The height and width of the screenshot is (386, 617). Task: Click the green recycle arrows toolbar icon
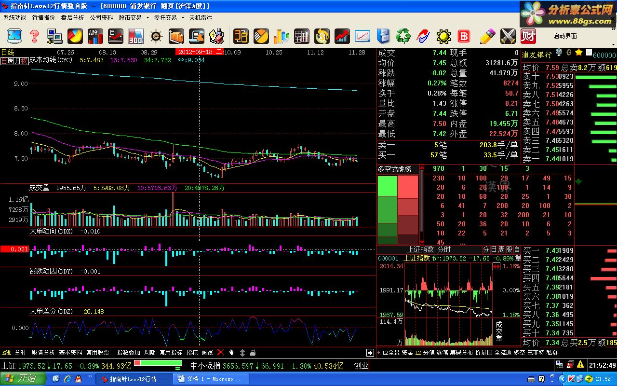coord(403,36)
